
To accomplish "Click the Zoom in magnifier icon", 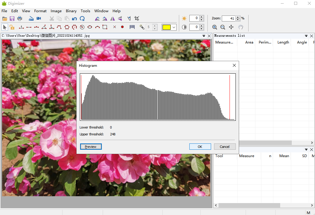I will [x=215, y=27].
